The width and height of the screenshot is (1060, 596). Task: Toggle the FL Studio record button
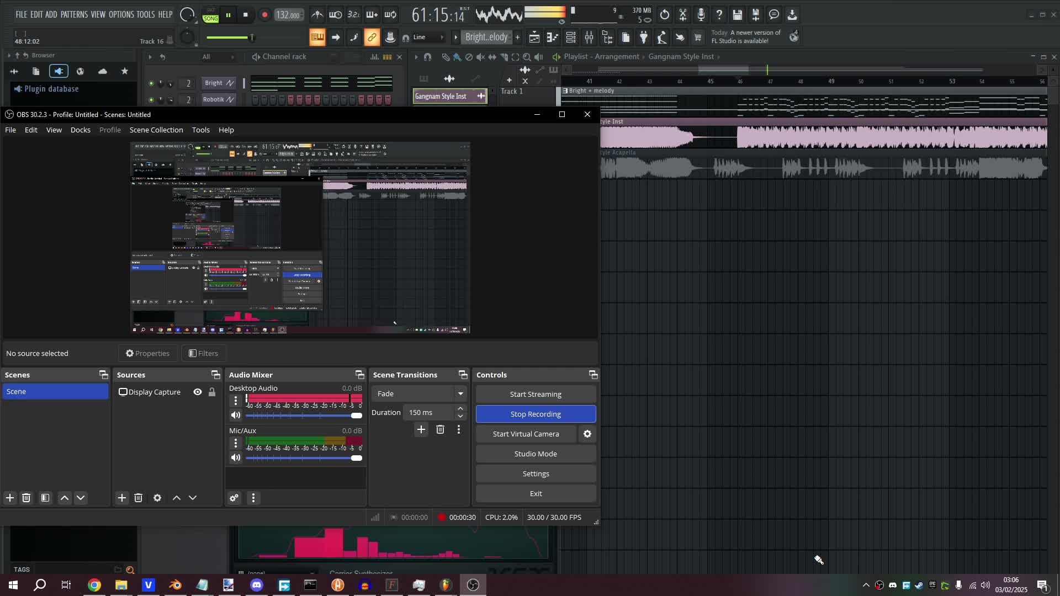(264, 15)
